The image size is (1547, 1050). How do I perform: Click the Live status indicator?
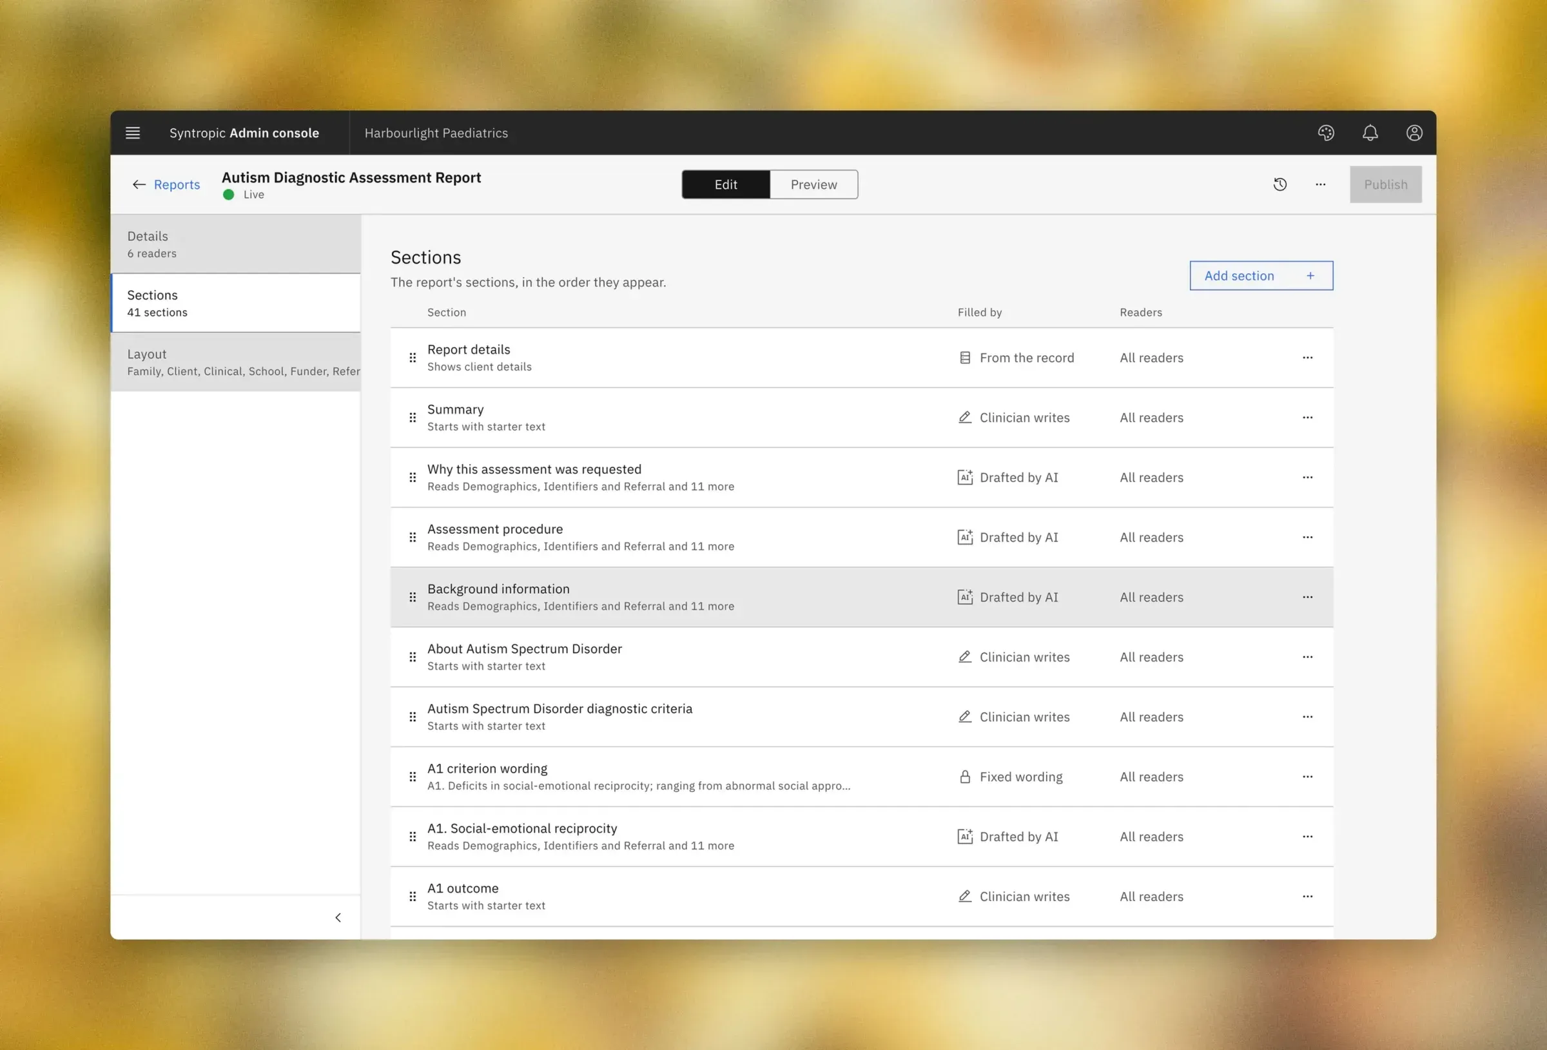[x=244, y=195]
